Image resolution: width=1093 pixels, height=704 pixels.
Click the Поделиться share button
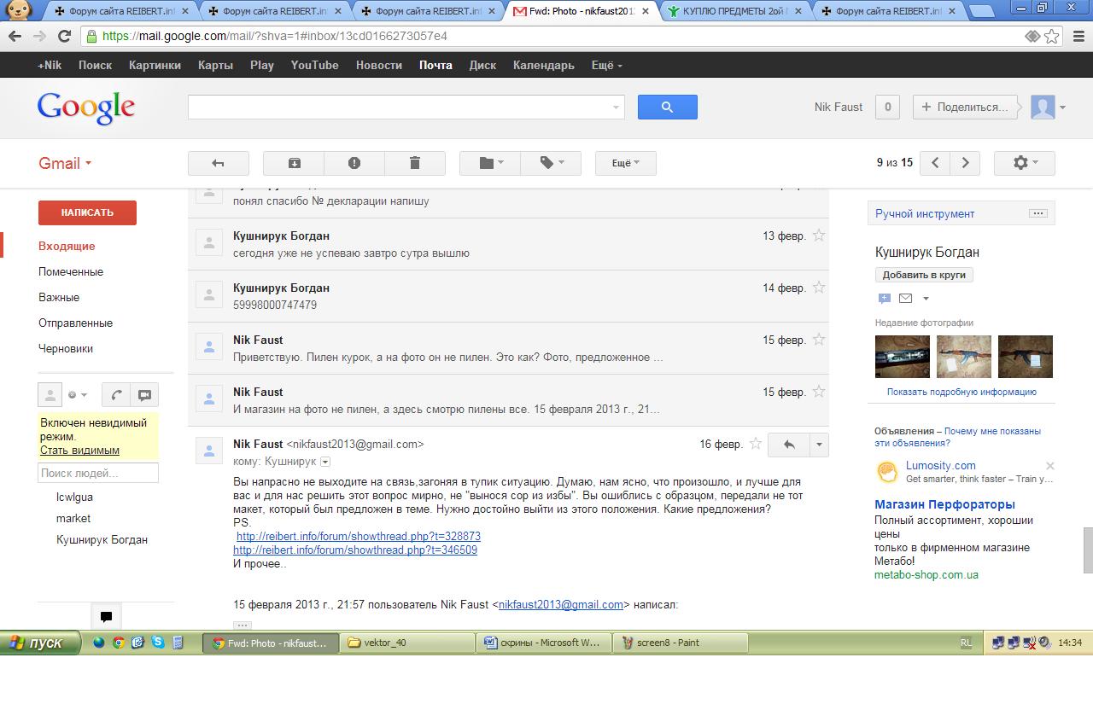(x=964, y=108)
